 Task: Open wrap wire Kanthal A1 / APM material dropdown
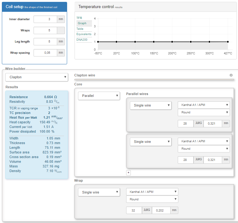pyautogui.click(x=152, y=192)
